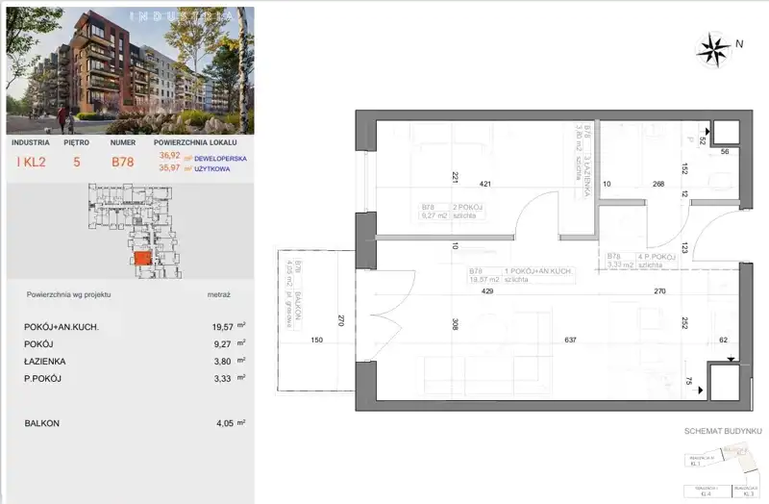Click the orange highlighted unit on floor map

(x=140, y=258)
